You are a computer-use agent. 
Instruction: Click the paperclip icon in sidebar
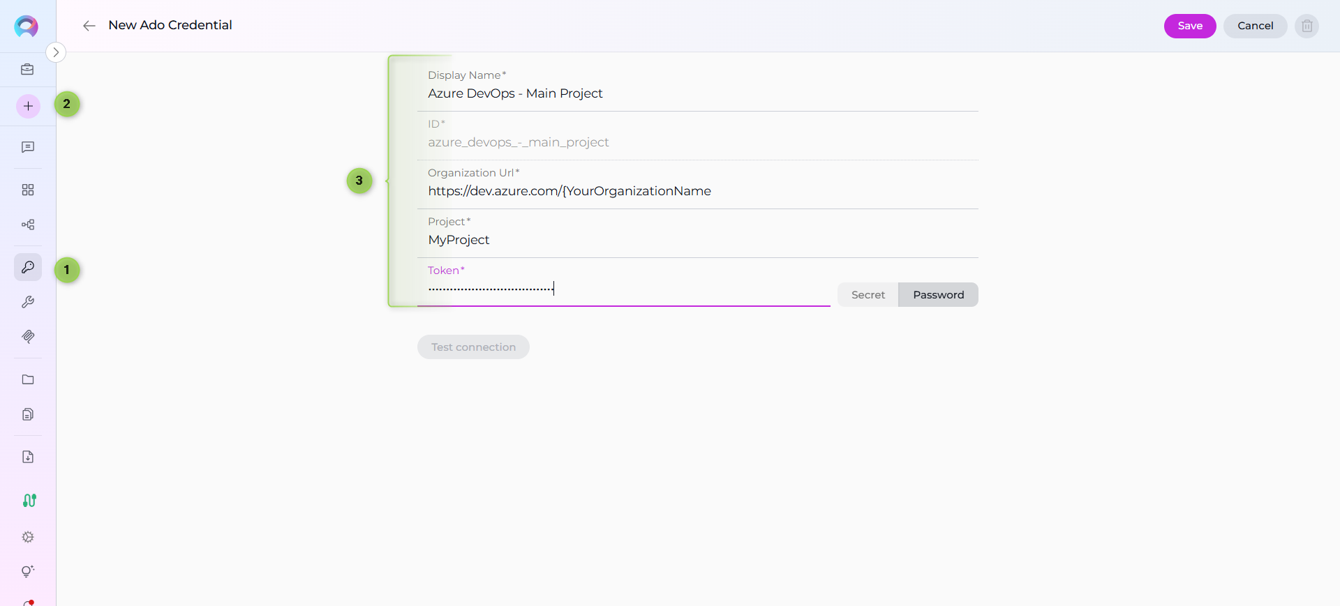28,337
